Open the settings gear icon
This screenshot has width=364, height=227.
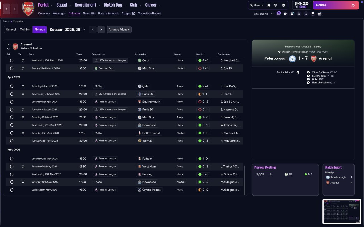click(x=284, y=5)
